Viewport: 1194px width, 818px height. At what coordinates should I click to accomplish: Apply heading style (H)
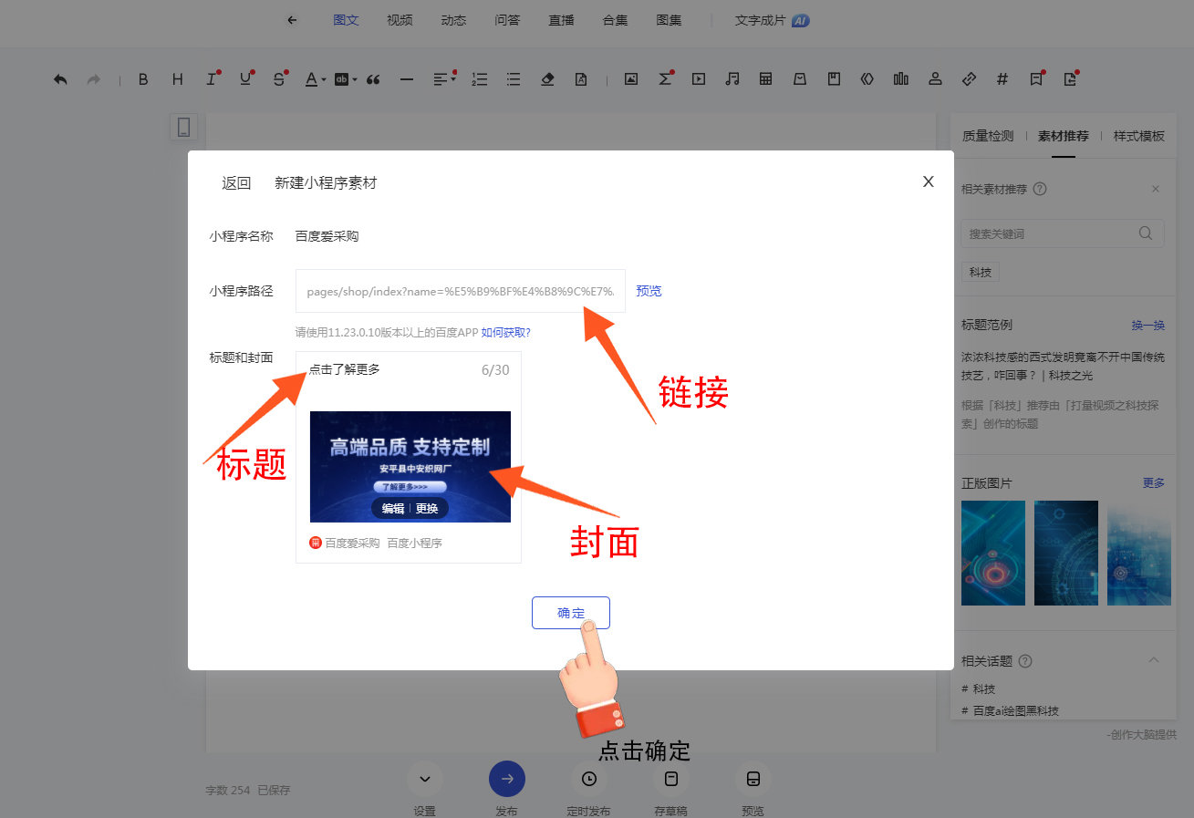point(177,79)
